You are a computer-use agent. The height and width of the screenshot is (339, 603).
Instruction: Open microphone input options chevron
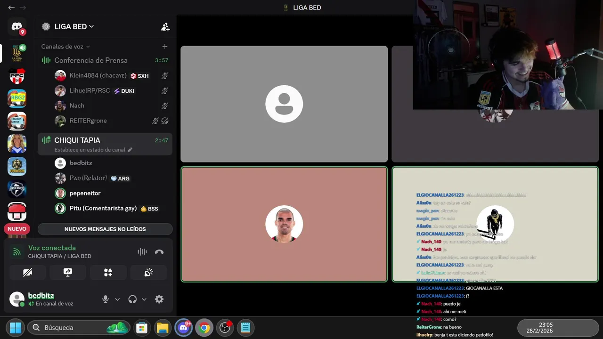click(x=117, y=299)
